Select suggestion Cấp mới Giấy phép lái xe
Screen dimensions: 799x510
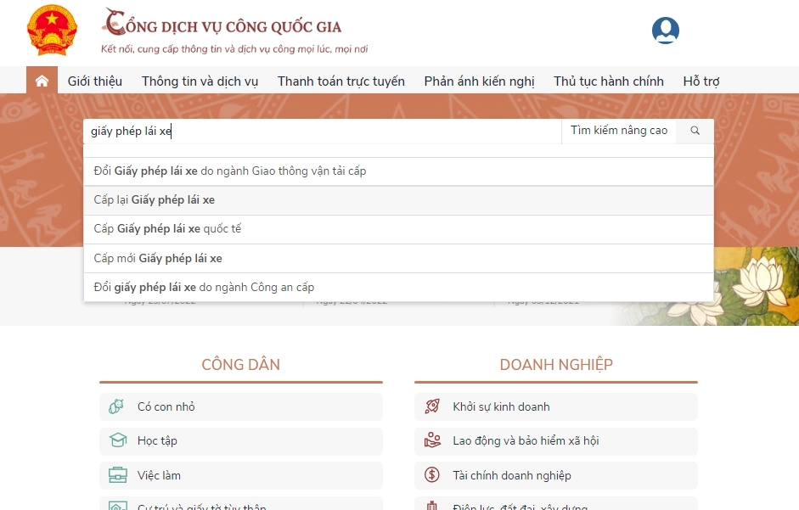coord(398,258)
